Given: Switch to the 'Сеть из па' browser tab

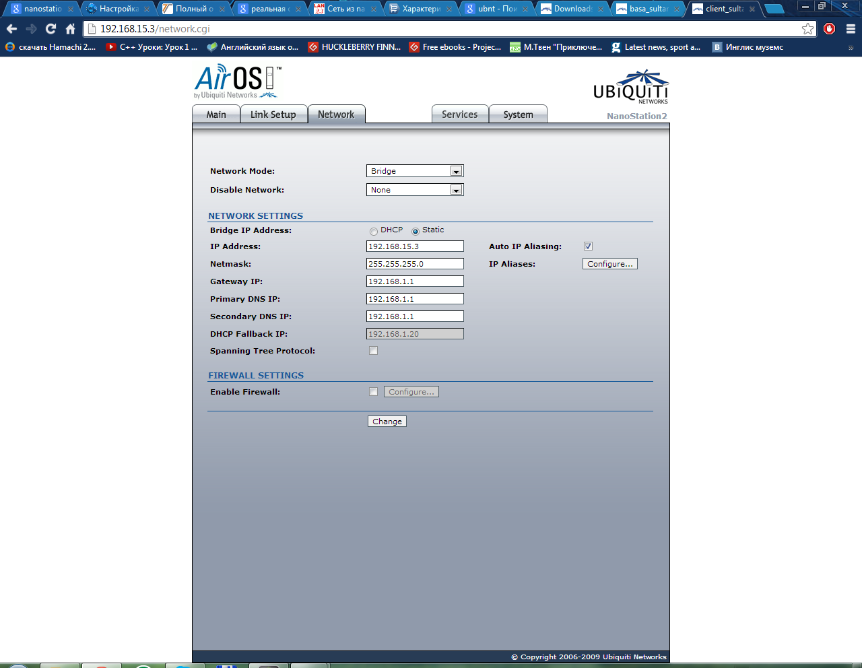Looking at the screenshot, I should 345,9.
